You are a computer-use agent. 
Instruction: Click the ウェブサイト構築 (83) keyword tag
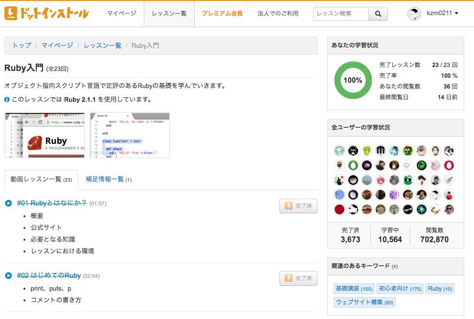pyautogui.click(x=364, y=302)
